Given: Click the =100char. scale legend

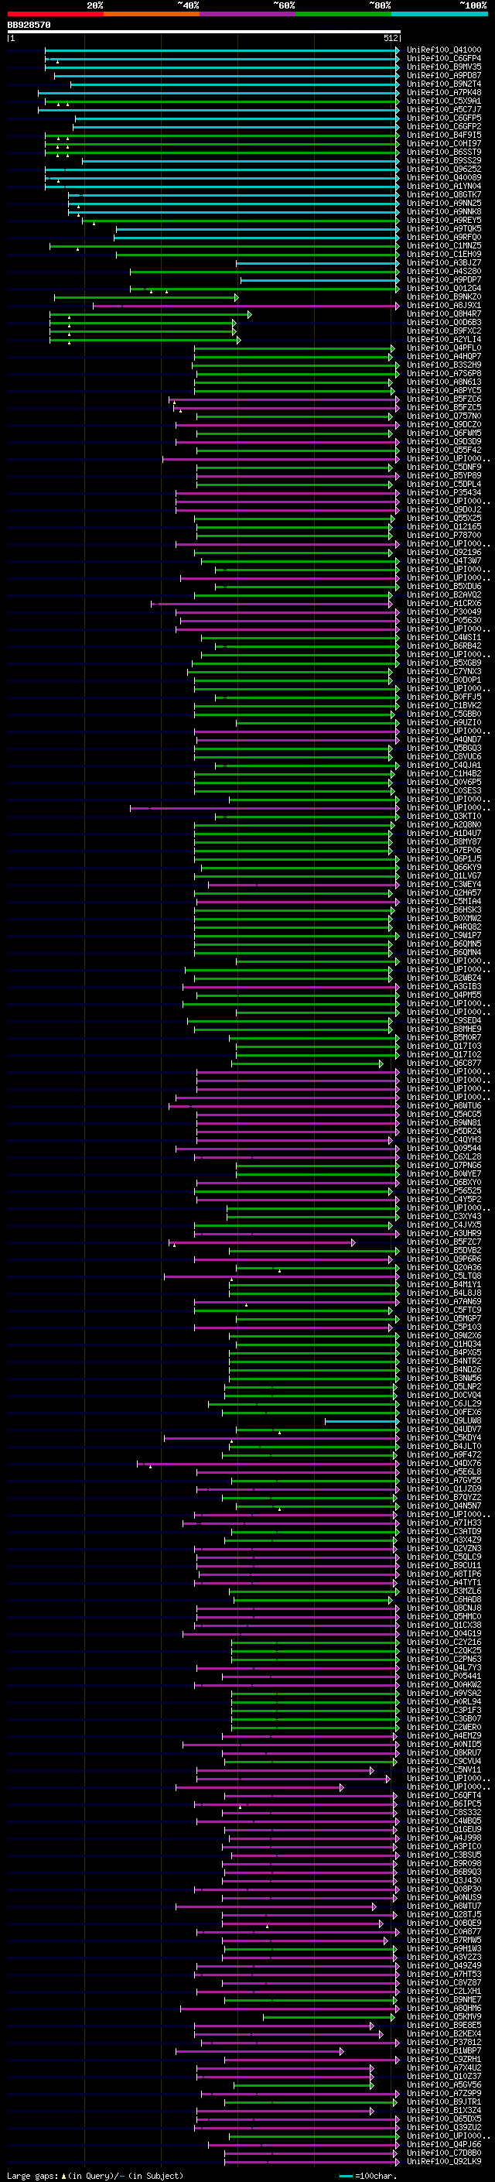Looking at the screenshot, I should 367,2176.
